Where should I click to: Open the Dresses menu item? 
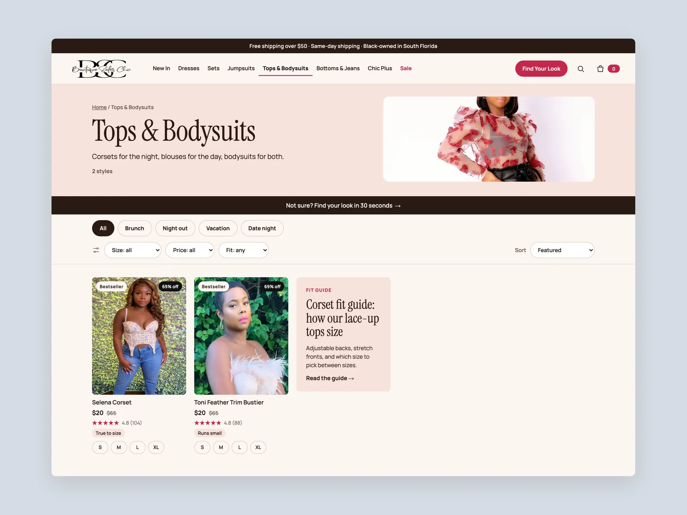(189, 68)
